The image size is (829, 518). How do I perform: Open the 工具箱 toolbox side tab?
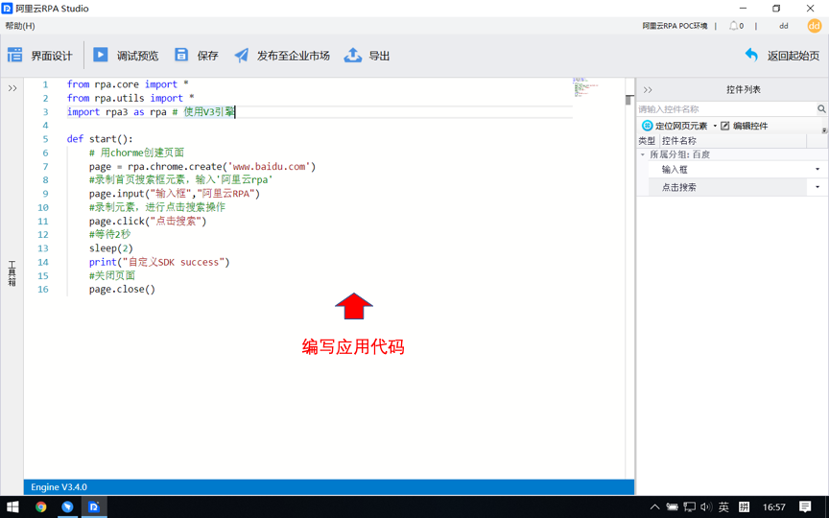12,273
